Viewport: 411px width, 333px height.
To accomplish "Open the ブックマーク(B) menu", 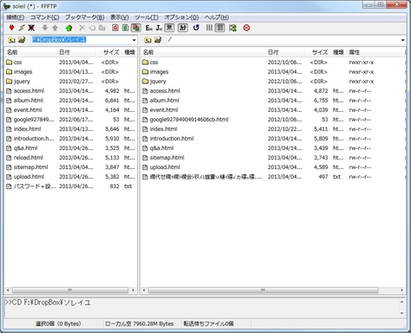I will 84,17.
